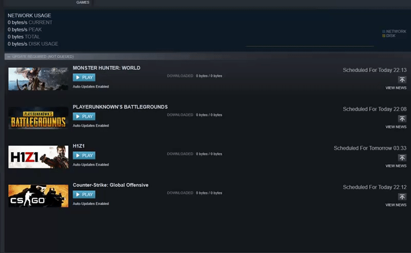Select the MONSTER HUNTER: WORLD title

(106, 68)
